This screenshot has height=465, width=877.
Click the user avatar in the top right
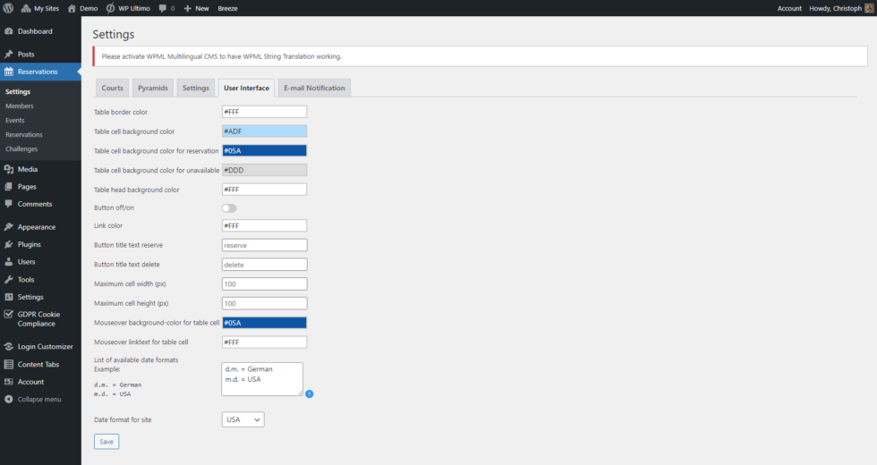867,8
